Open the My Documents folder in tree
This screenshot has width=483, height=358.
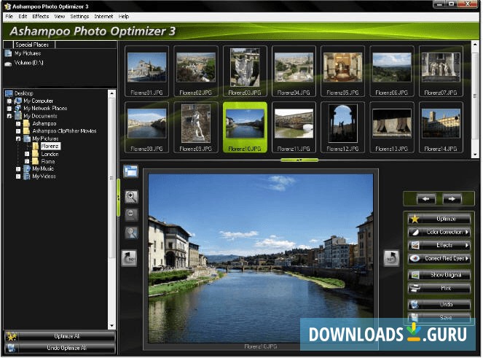(x=40, y=116)
